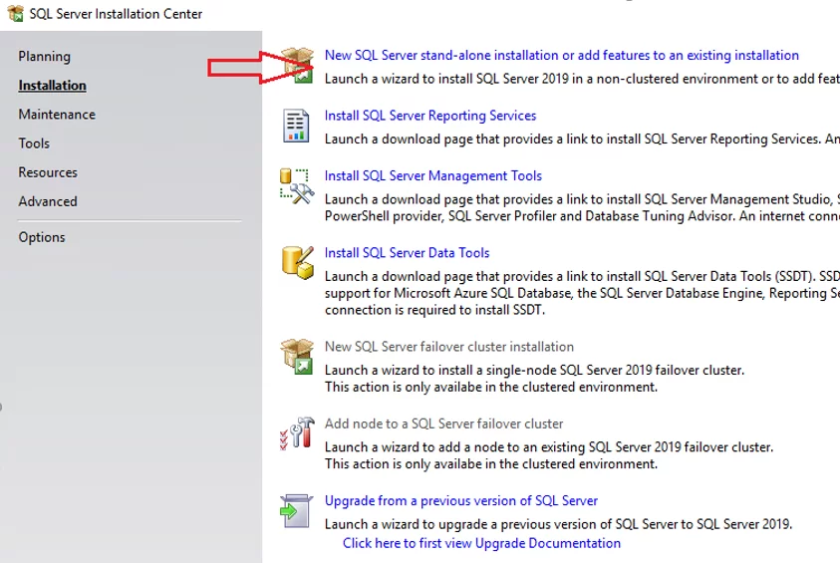Click the Upgrade green arrow icon
The width and height of the screenshot is (840, 563).
click(296, 510)
